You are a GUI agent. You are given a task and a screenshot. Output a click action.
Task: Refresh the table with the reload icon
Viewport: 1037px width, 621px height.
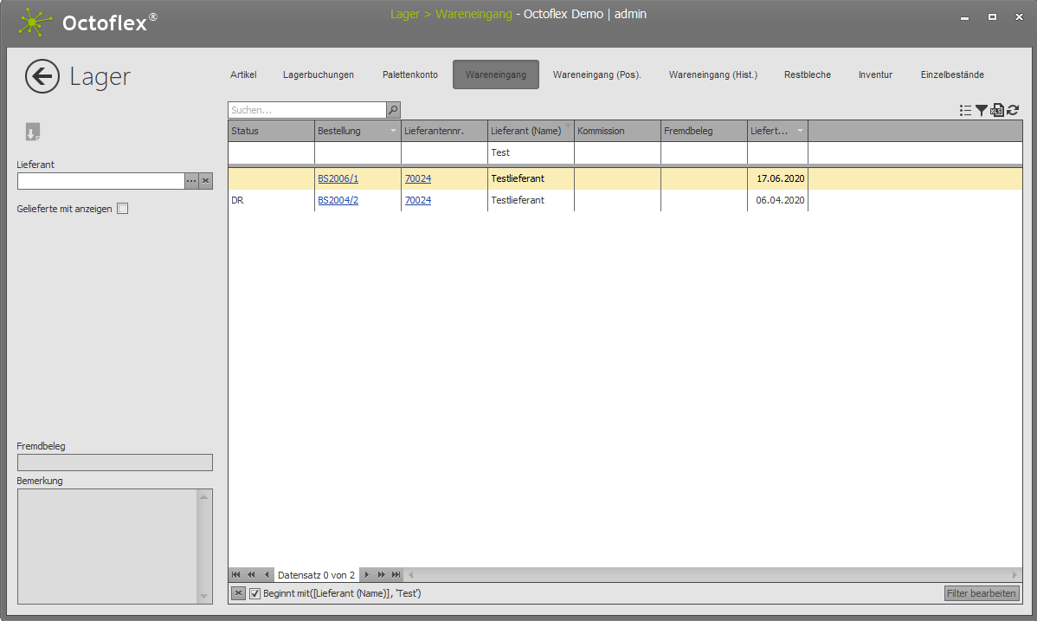point(1013,110)
